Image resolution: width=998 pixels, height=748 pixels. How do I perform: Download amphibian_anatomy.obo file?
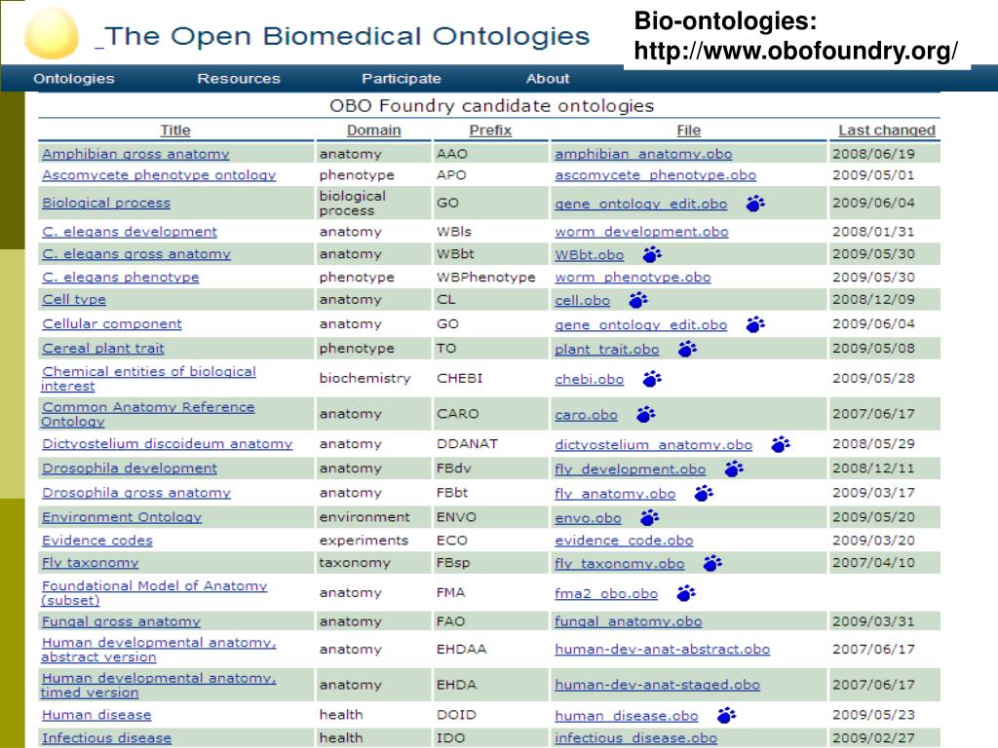[643, 154]
